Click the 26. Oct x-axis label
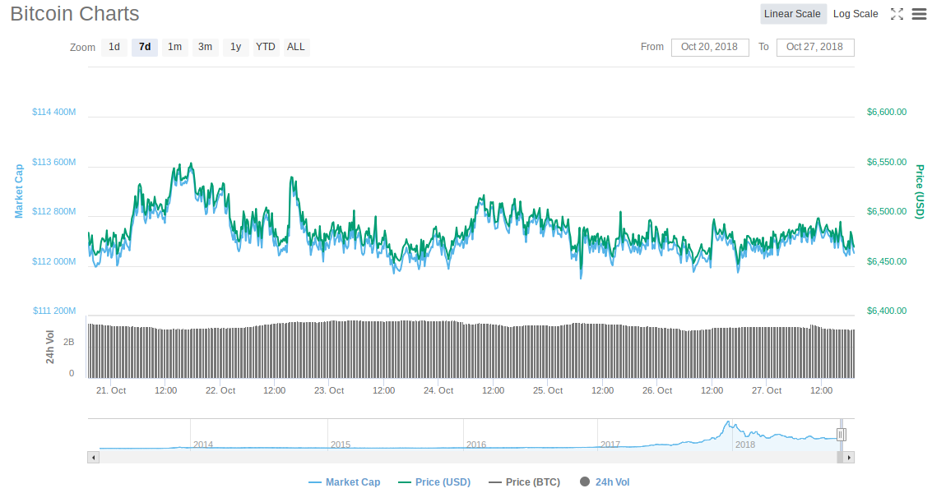 tap(657, 390)
